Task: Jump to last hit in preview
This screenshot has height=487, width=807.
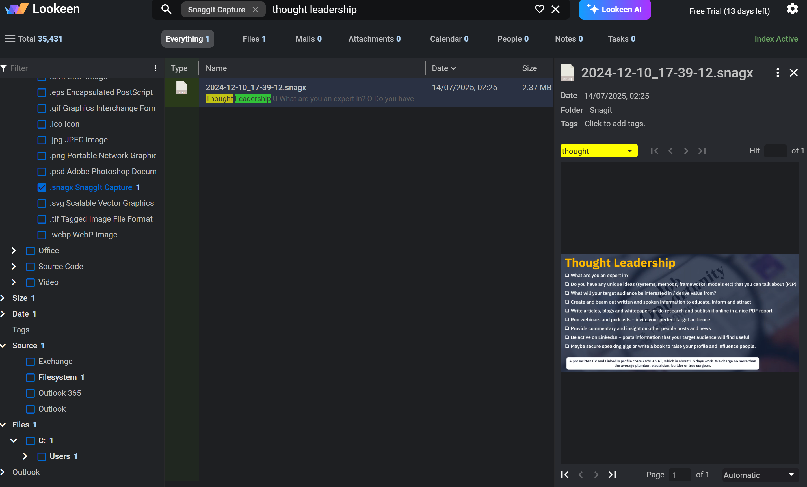Action: pyautogui.click(x=702, y=151)
